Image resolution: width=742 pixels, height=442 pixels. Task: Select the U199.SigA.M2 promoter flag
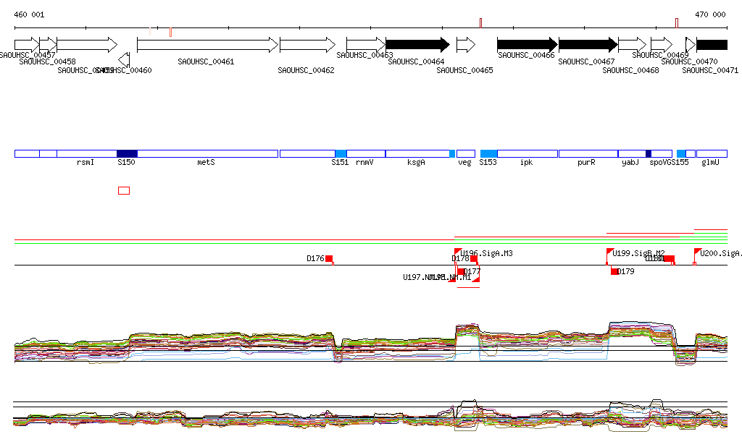[x=609, y=252]
